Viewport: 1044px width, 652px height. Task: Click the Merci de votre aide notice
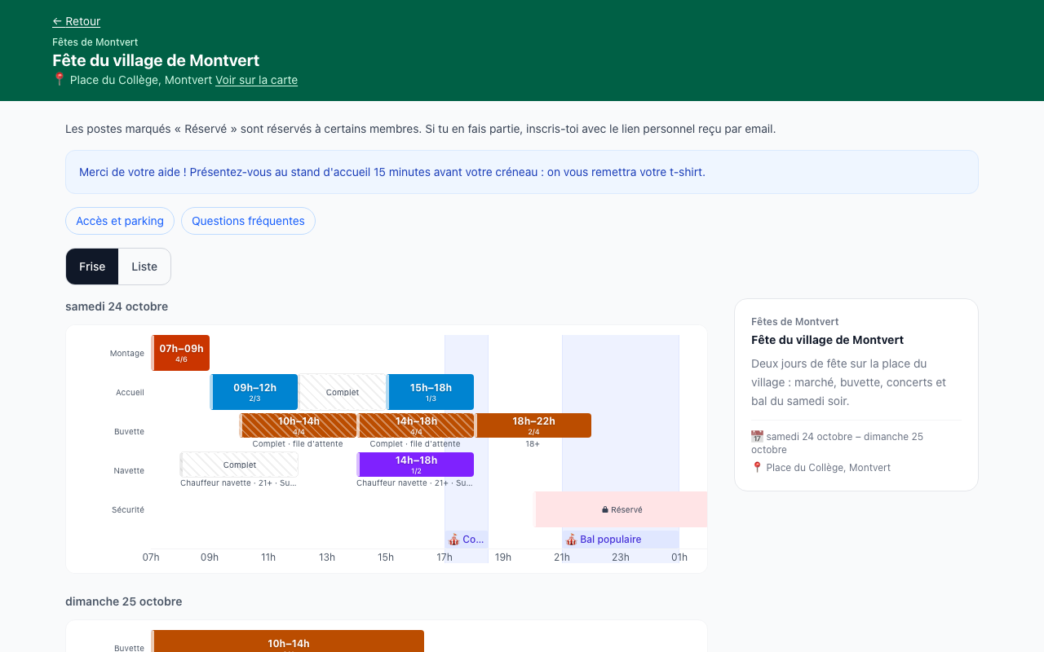[x=522, y=172]
